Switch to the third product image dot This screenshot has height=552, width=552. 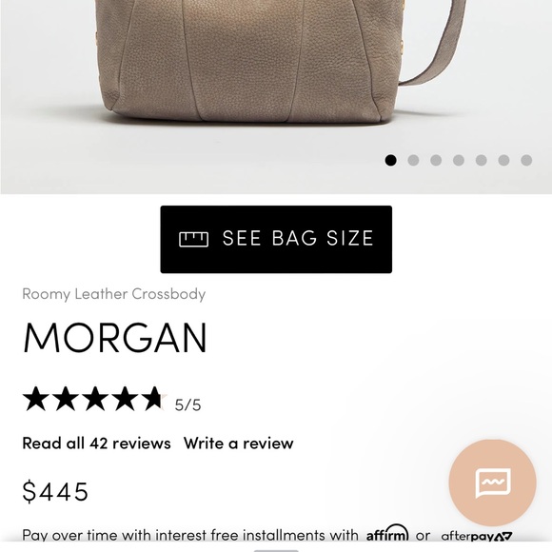coord(436,160)
